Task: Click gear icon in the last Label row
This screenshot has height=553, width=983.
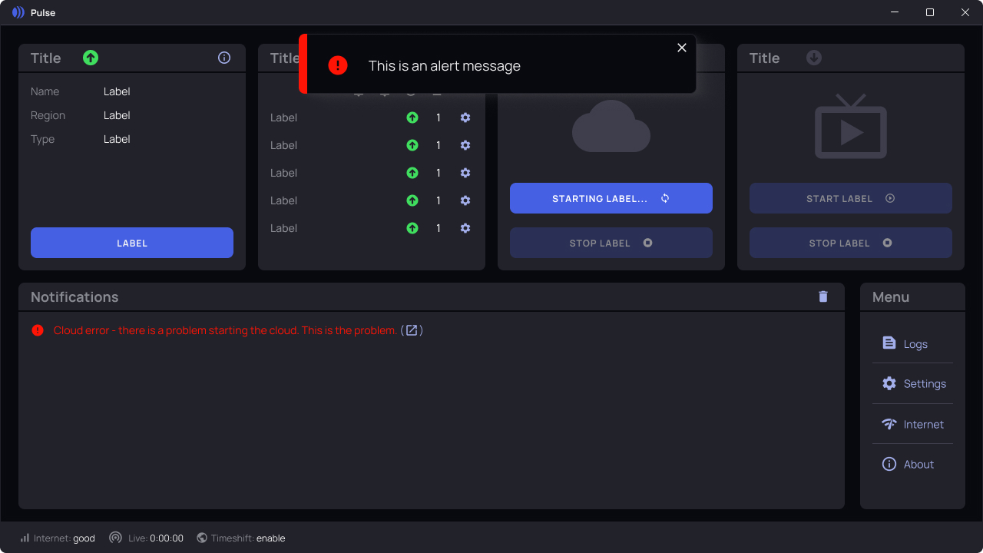Action: (465, 228)
